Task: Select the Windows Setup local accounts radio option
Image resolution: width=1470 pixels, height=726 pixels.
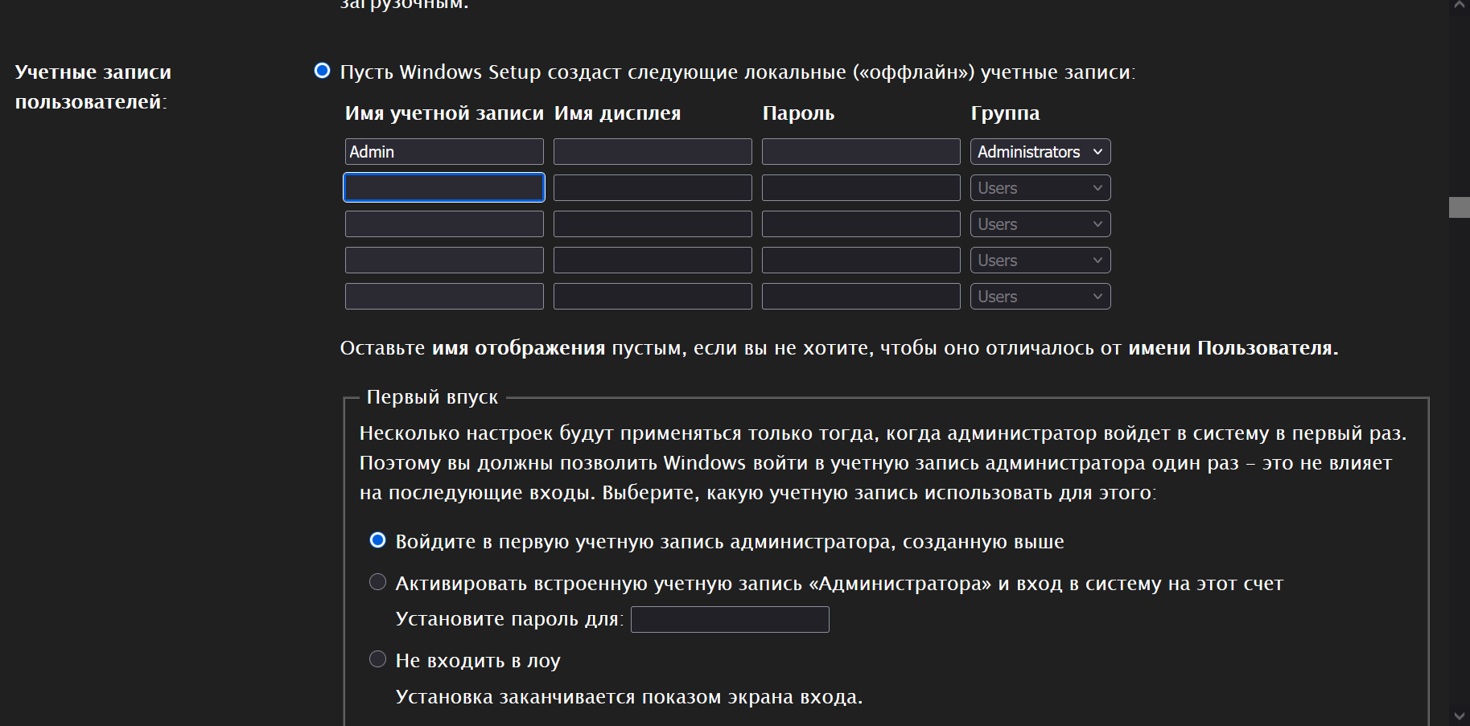Action: click(x=322, y=71)
